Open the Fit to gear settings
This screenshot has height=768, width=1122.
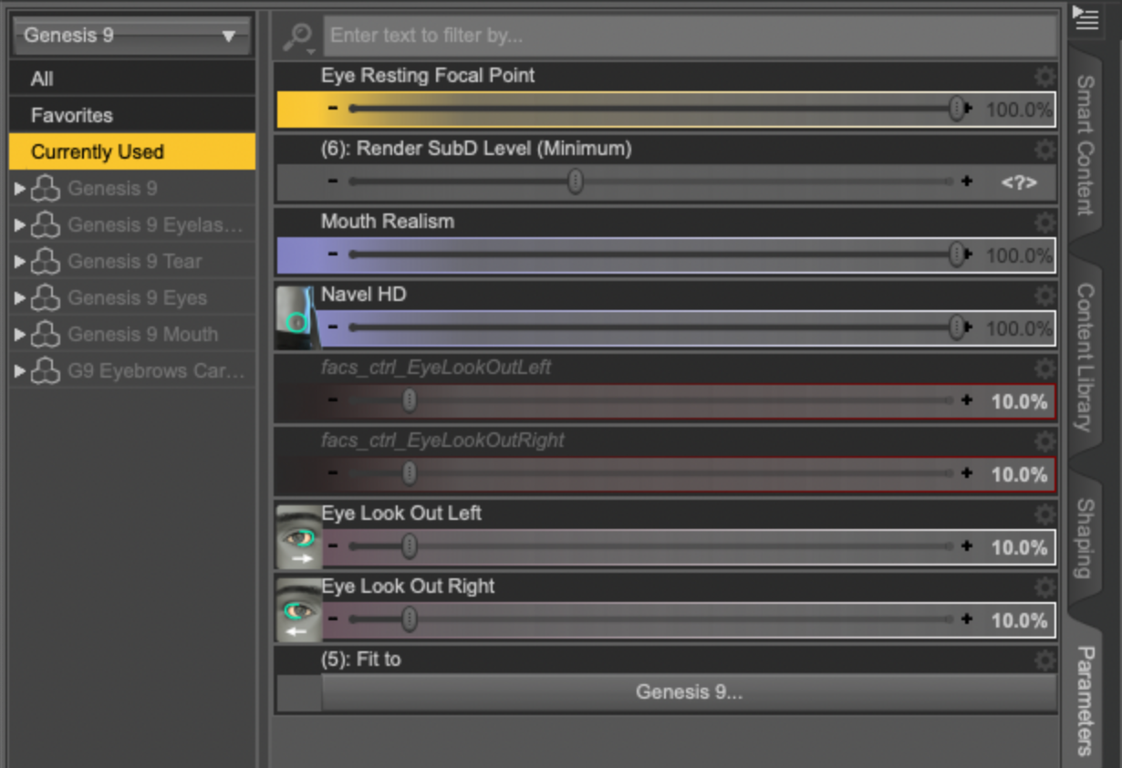1044,659
